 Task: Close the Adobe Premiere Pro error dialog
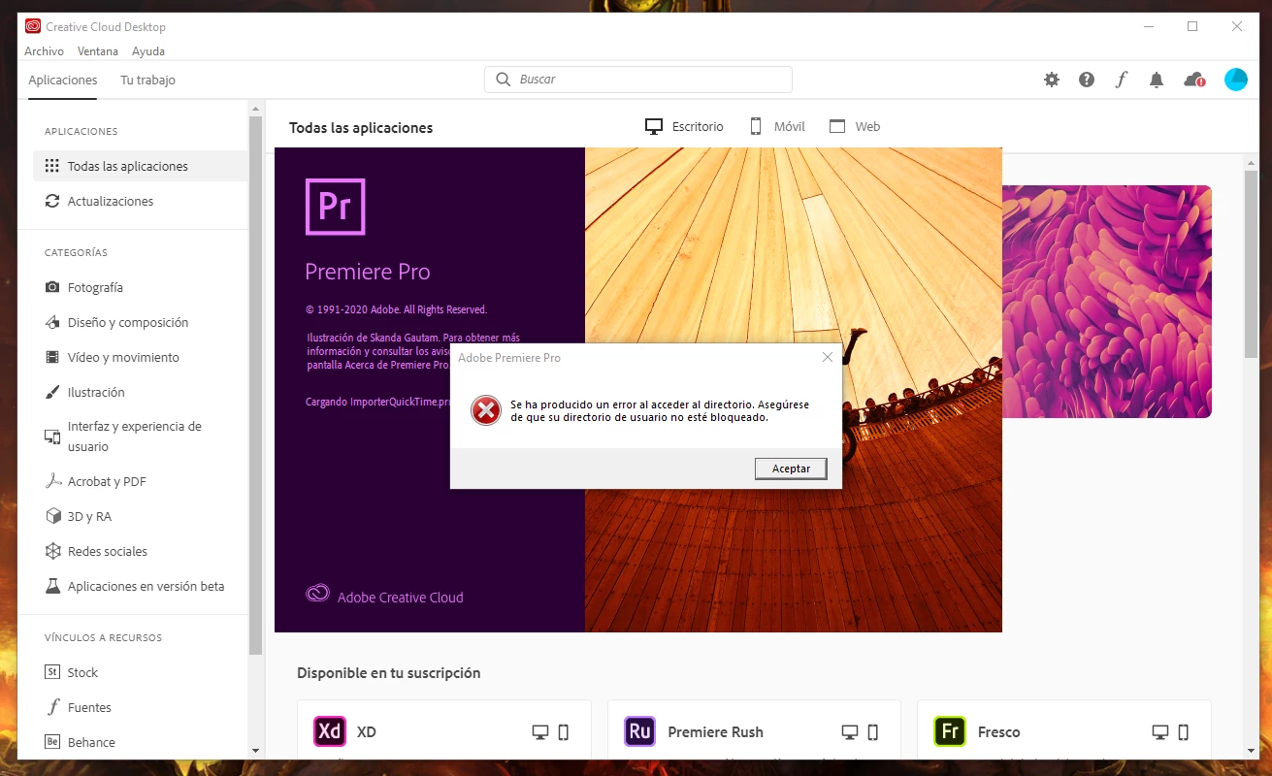828,357
